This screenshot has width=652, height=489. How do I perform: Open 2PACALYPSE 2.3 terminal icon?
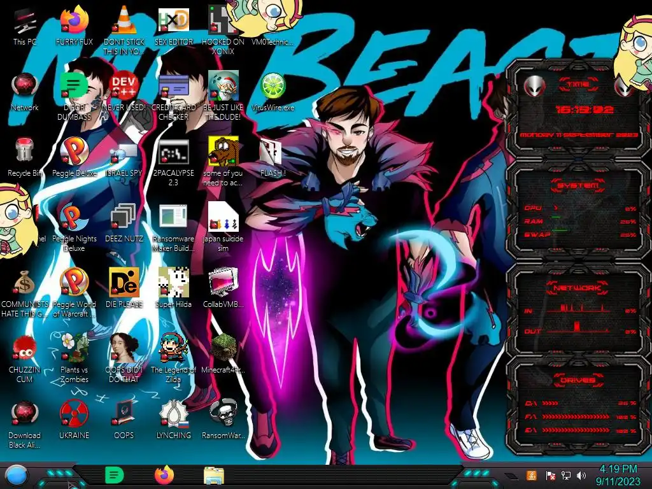click(x=174, y=162)
